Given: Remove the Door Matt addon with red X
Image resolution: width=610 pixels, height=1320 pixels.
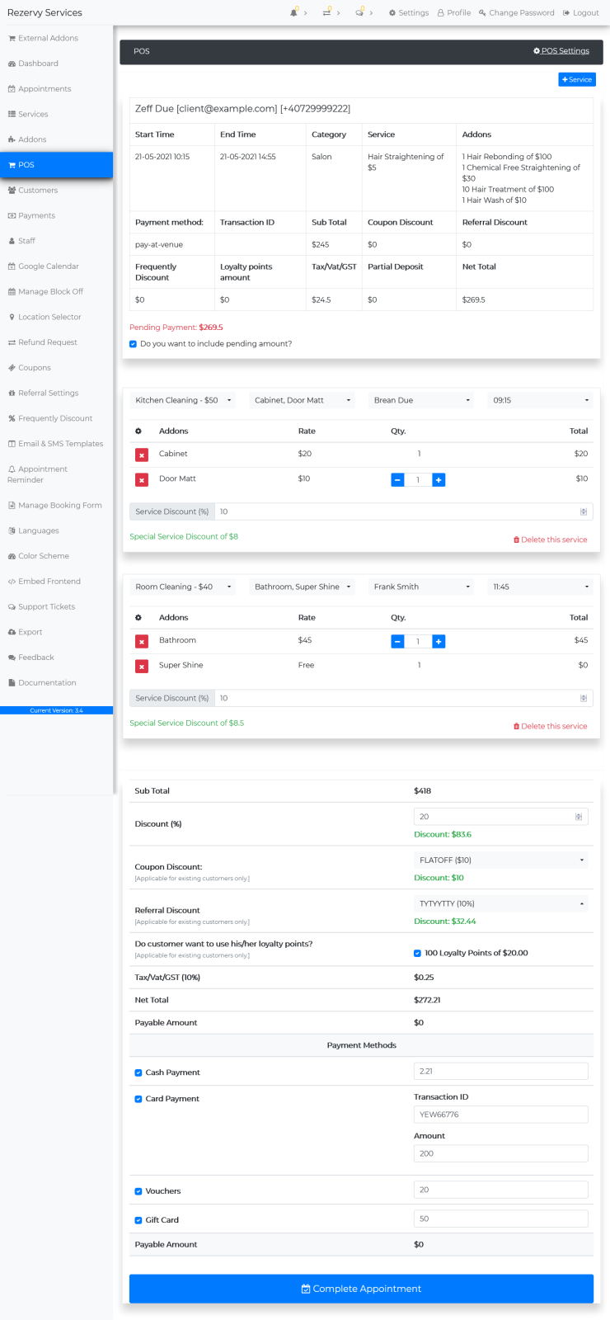Looking at the screenshot, I should (142, 479).
